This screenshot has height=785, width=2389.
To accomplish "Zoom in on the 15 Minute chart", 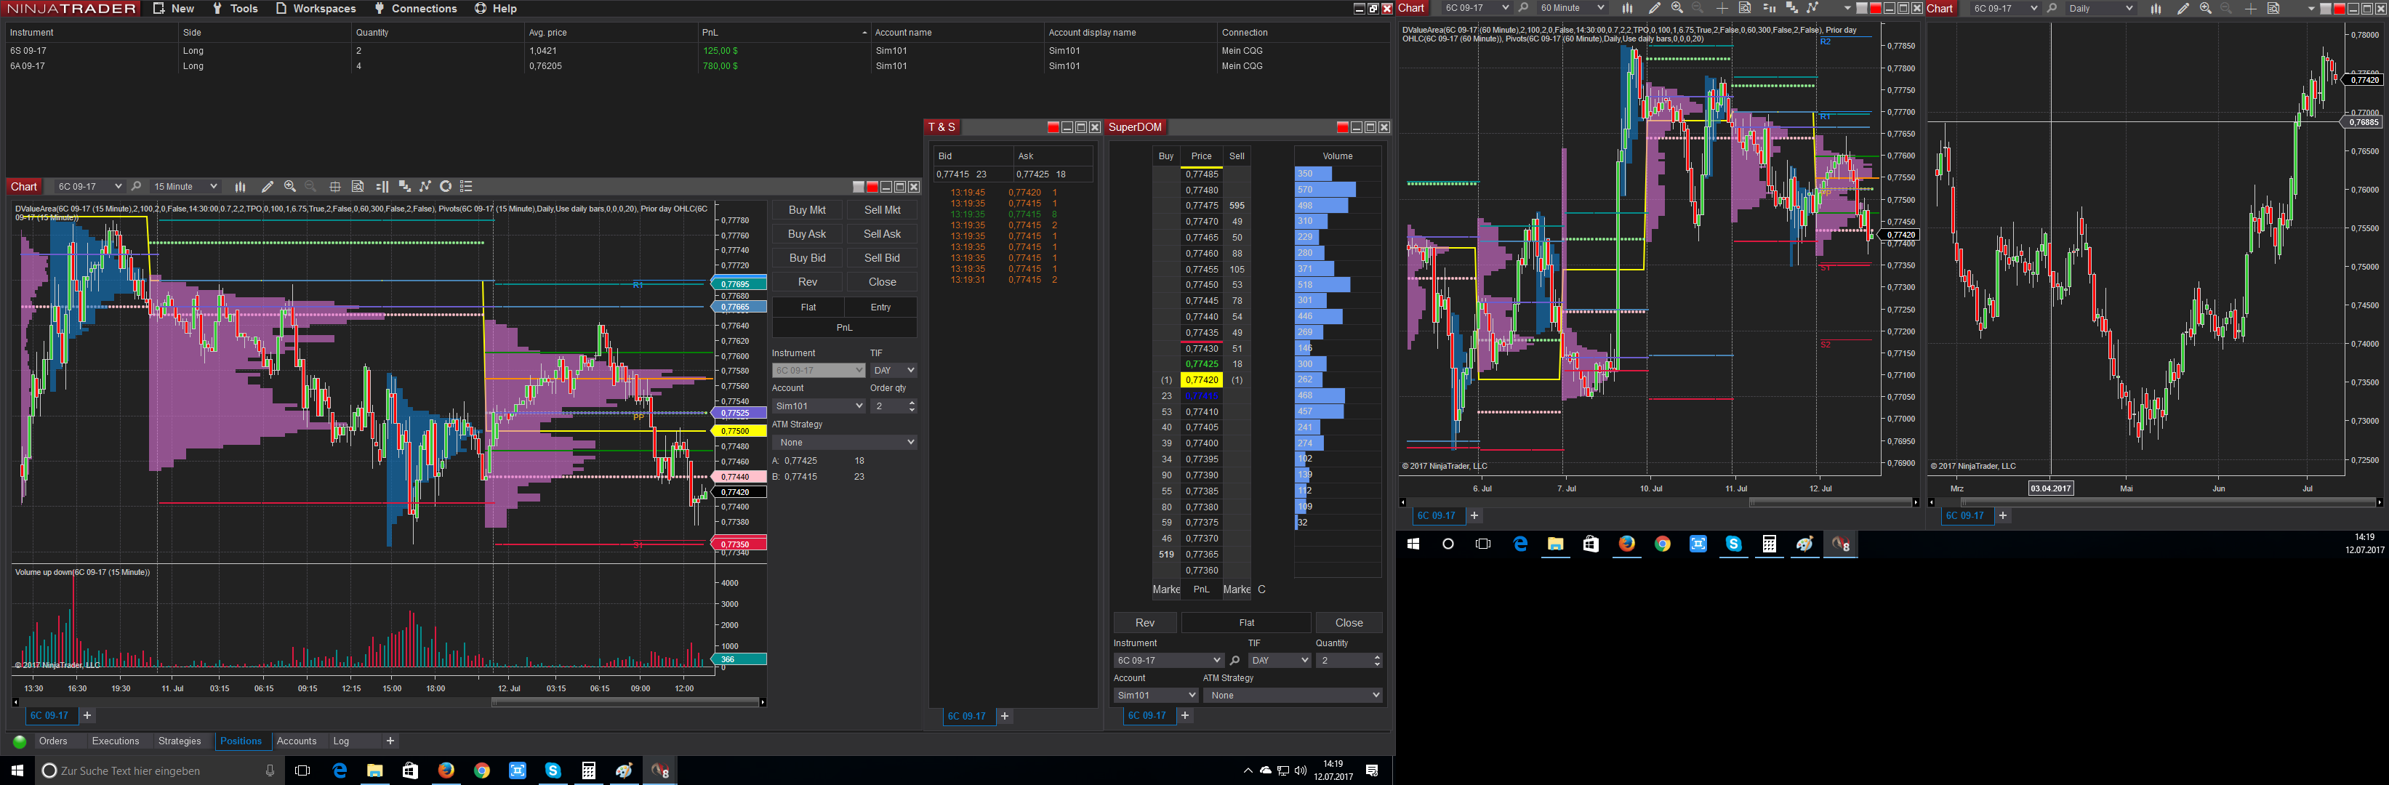I will point(289,188).
